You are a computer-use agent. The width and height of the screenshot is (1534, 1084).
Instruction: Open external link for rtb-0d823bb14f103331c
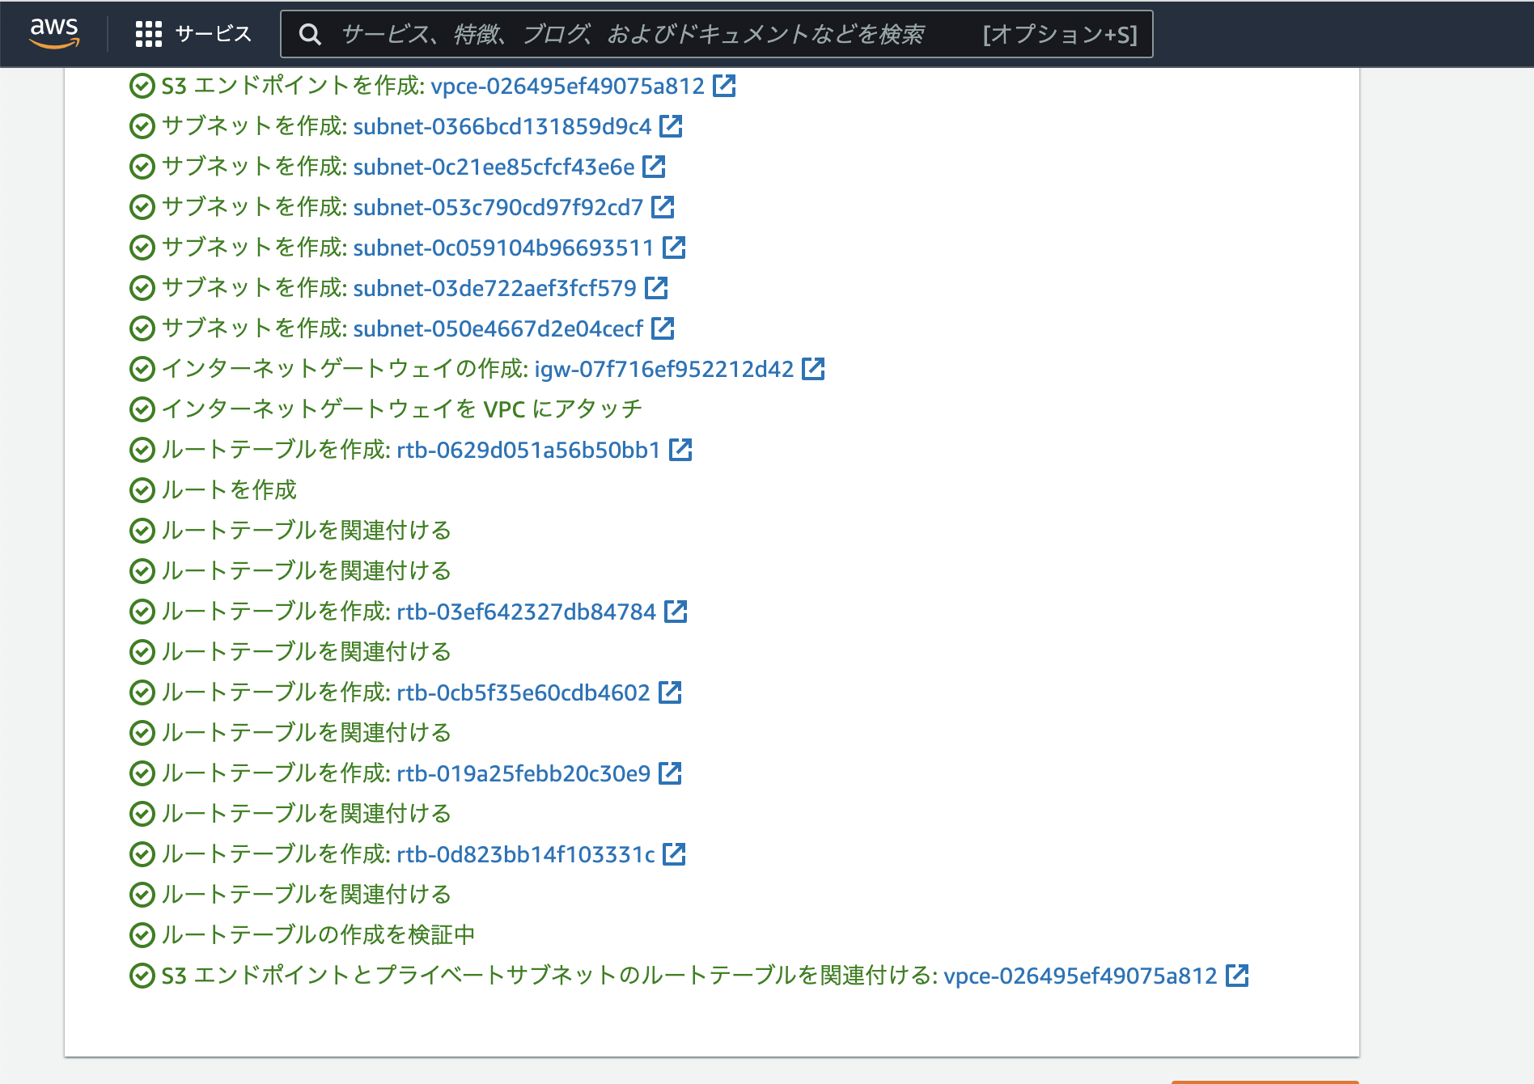click(x=676, y=853)
